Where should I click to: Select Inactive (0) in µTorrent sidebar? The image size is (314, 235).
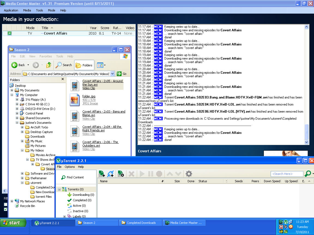click(x=78, y=211)
